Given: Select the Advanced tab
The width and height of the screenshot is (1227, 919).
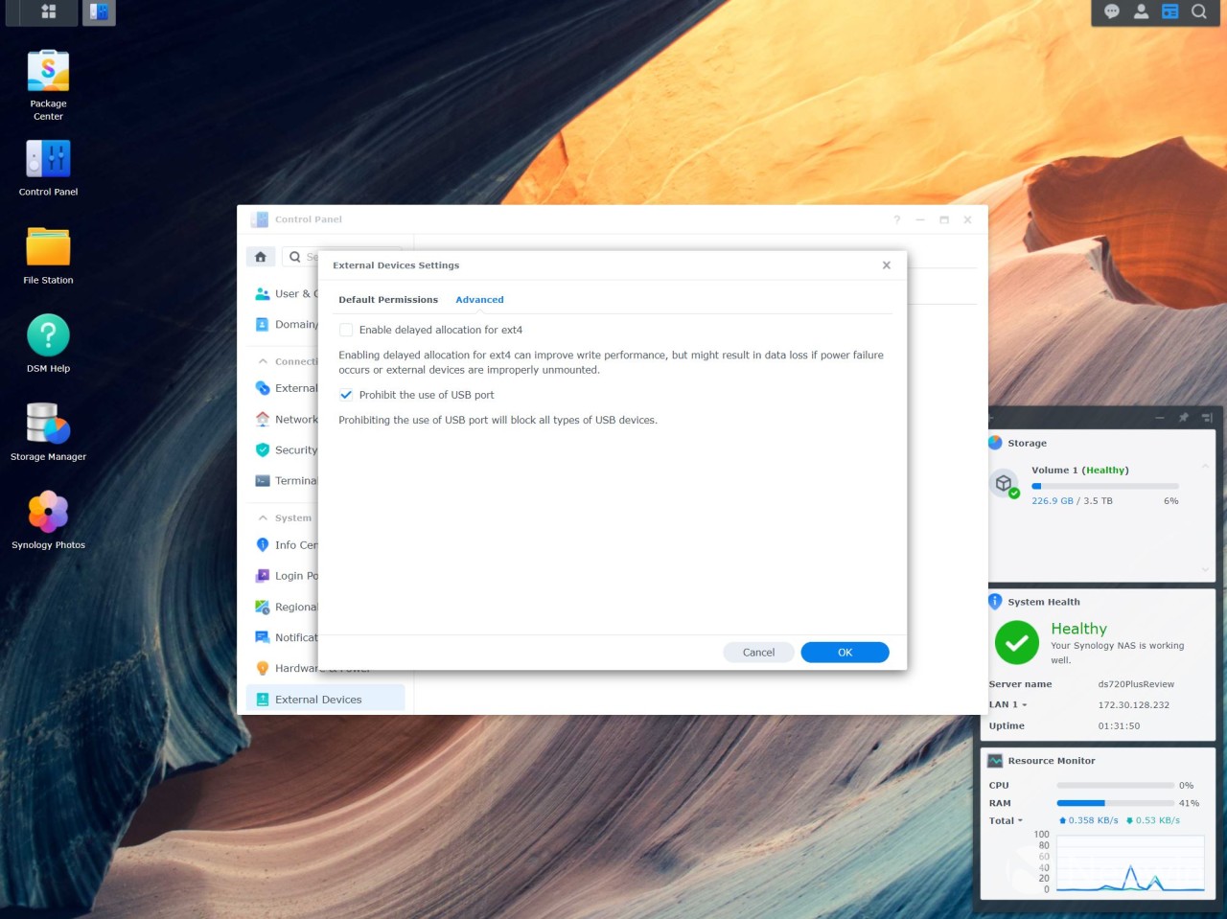Looking at the screenshot, I should coord(479,299).
